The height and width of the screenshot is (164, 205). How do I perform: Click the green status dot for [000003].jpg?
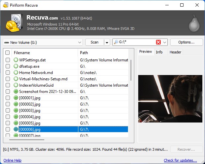(16, 111)
